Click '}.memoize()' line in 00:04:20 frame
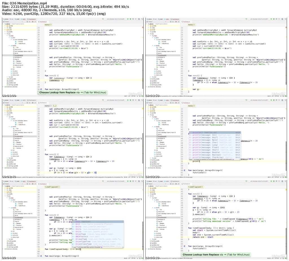289x261 pixels. [55, 235]
